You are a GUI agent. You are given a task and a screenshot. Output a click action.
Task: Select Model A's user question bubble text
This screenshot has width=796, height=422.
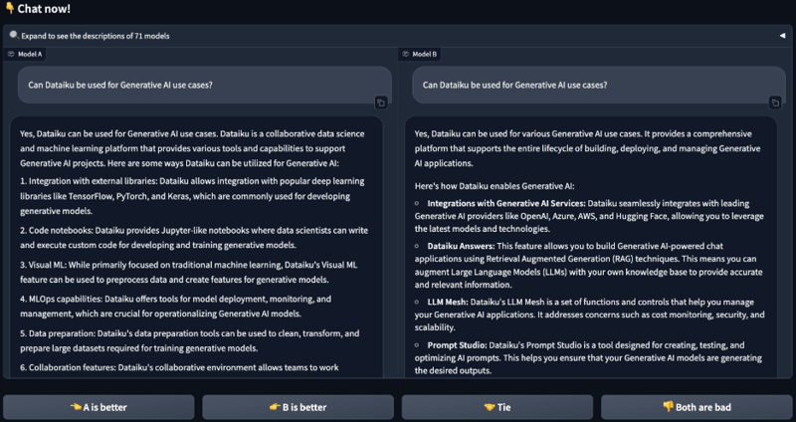point(120,85)
